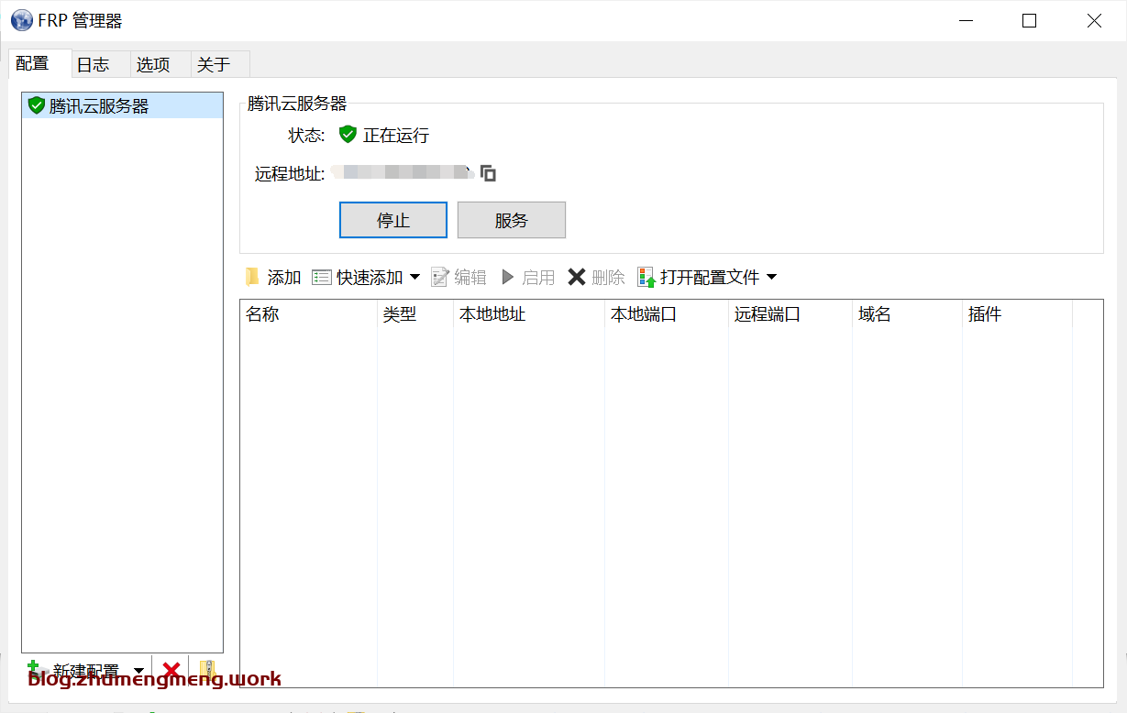
Task: Click the 新建配置 green plus icon
Action: [x=37, y=670]
